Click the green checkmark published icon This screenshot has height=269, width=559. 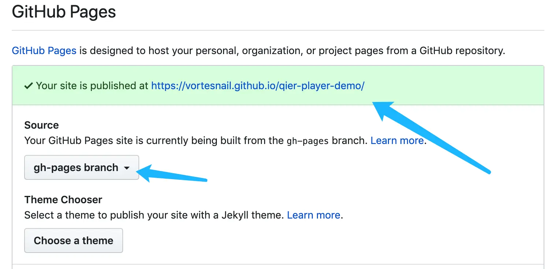[29, 86]
